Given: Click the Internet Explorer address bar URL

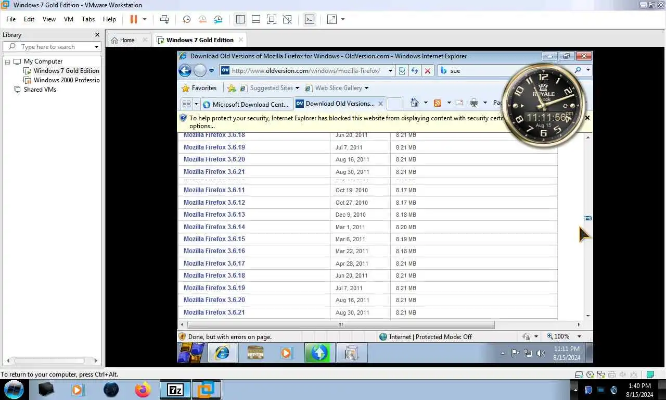Looking at the screenshot, I should [306, 71].
